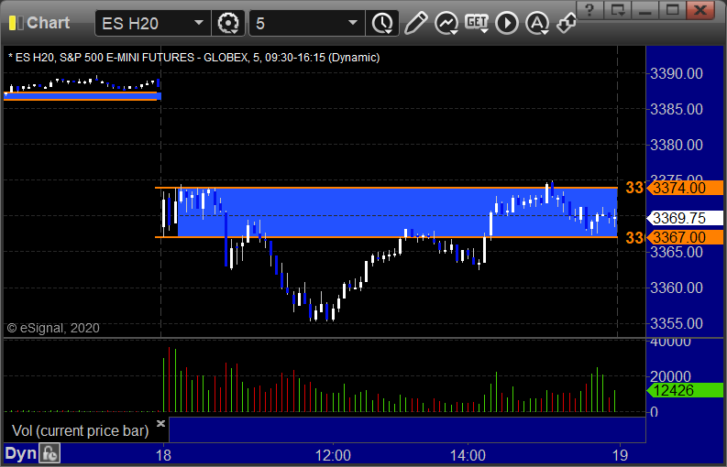727x467 pixels.
Task: Select the orange 3367.00 price marker
Action: [x=685, y=237]
